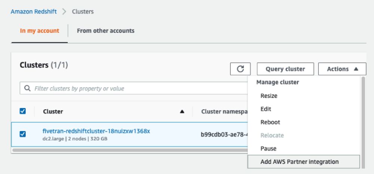The height and width of the screenshot is (174, 374).
Task: Collapse the Actions dropdown menu
Action: coord(342,69)
